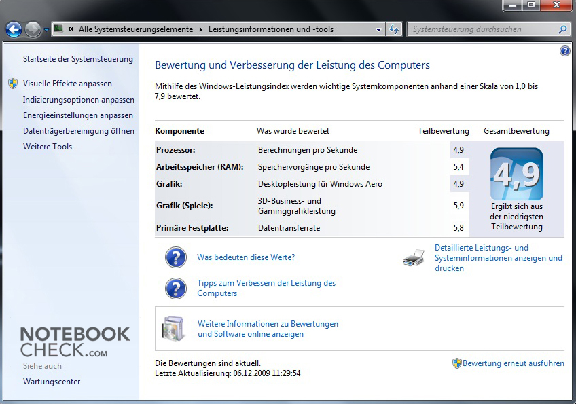Click the magnifier search icon

pyautogui.click(x=562, y=29)
